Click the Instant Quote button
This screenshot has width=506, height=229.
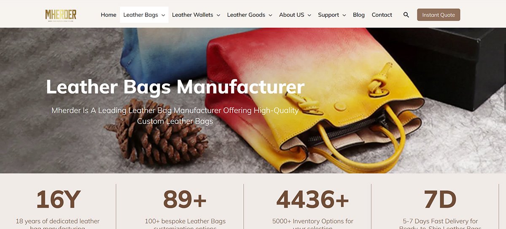[439, 15]
